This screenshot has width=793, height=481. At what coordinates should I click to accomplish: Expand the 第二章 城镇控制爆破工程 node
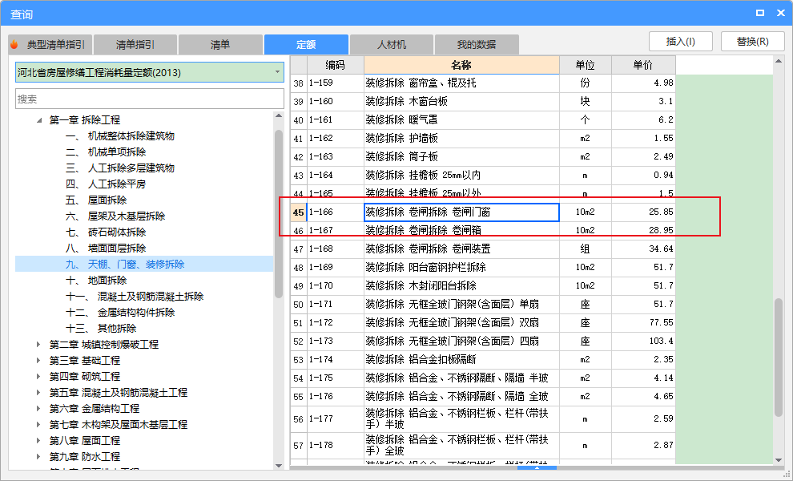39,344
